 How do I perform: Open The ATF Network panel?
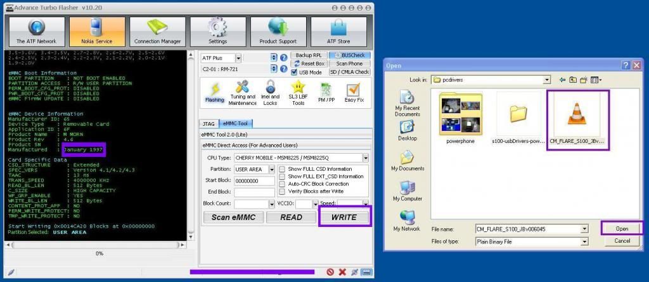35,32
